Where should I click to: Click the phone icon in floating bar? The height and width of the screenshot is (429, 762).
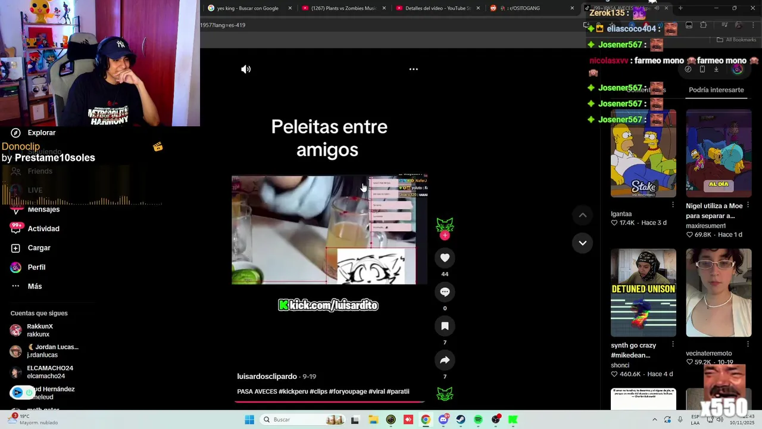(702, 69)
